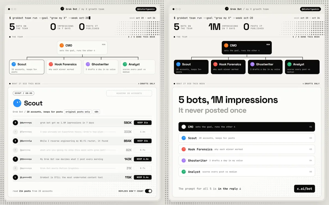Click the T avatar for @Te****cs
The height and width of the screenshot is (205, 329).
[15, 132]
